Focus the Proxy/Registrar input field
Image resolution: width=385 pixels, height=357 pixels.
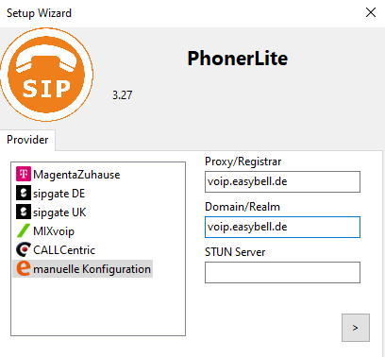[x=282, y=181]
